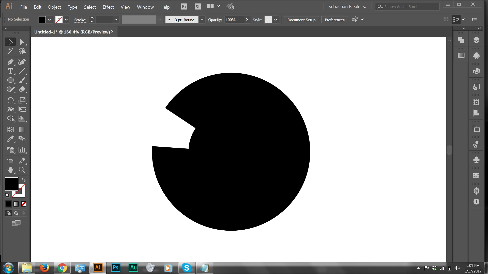Enable Draw Behind mode
The height and width of the screenshot is (274, 488).
(16, 213)
